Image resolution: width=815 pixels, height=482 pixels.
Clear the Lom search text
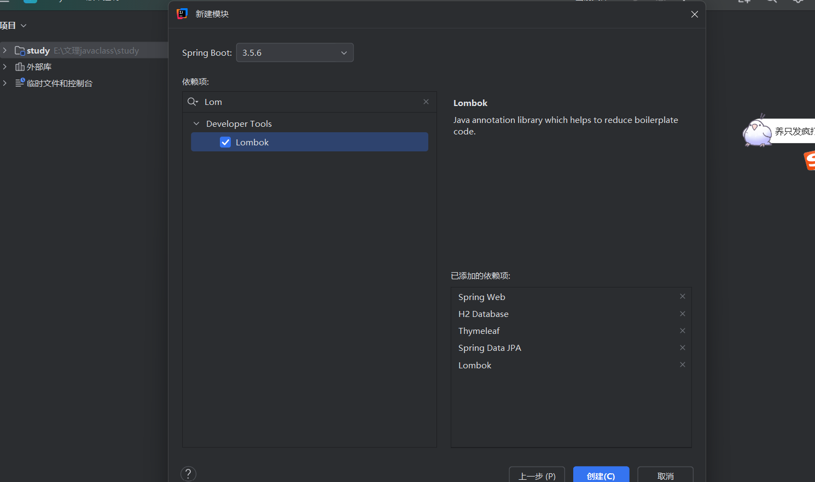(426, 102)
